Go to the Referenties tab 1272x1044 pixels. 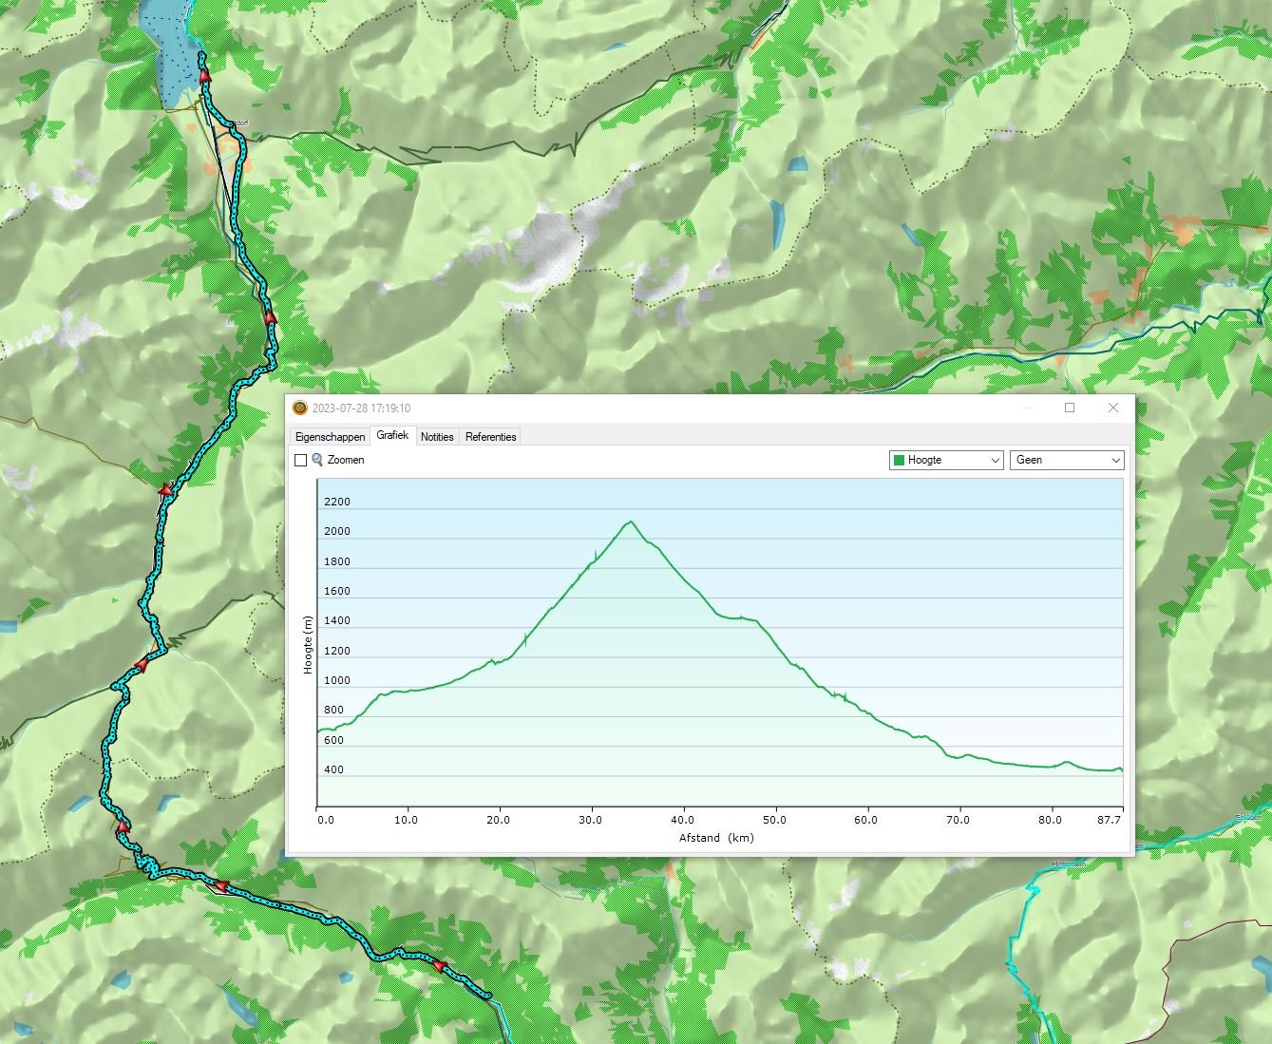[490, 437]
